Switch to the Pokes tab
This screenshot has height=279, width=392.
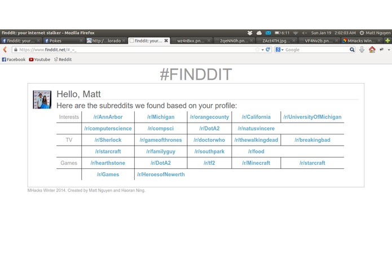(64, 41)
